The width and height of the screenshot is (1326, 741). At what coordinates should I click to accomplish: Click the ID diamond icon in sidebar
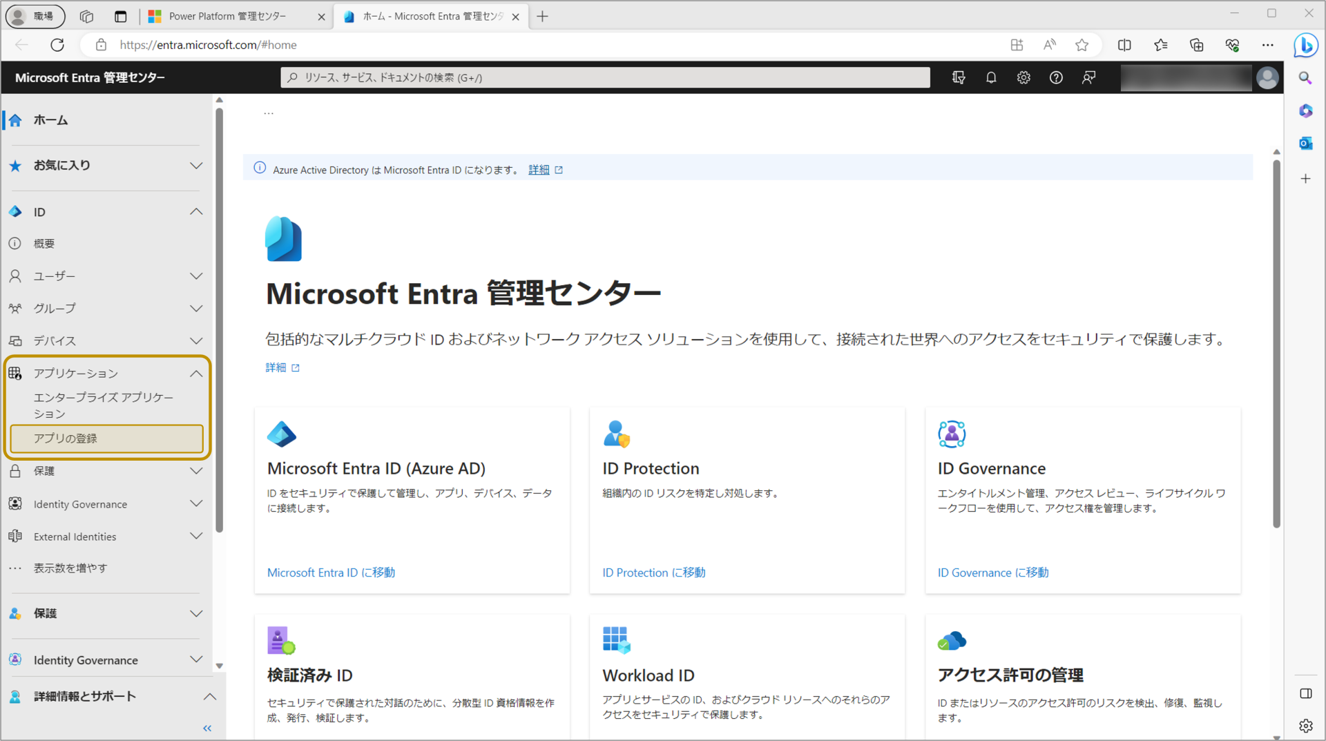click(15, 212)
